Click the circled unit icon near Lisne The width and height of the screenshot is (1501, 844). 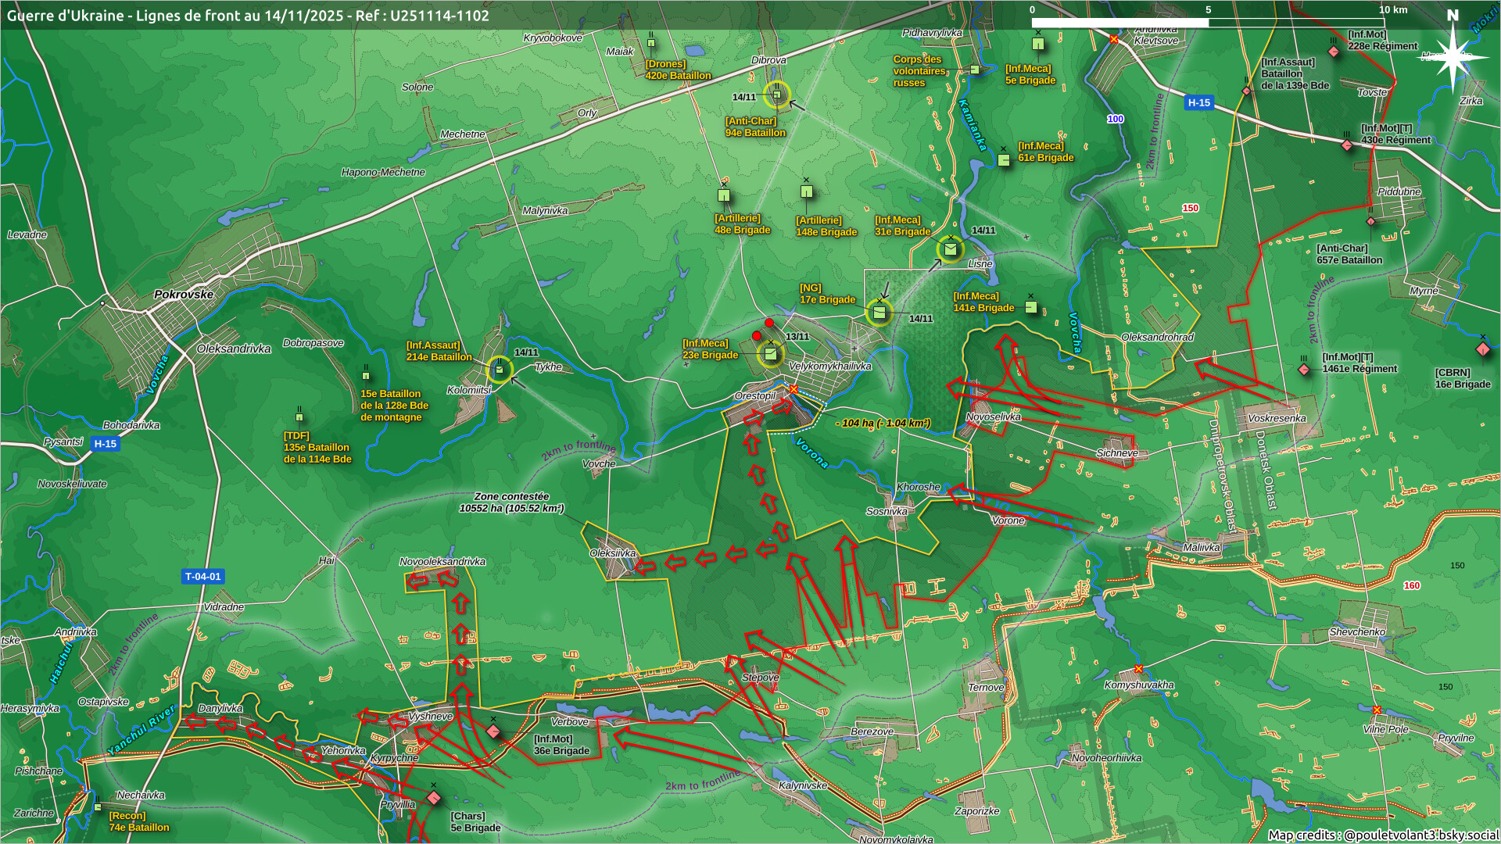click(950, 249)
